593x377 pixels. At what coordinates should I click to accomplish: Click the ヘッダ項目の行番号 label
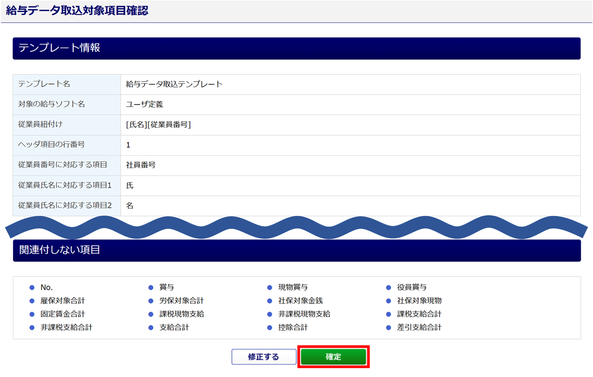coord(51,145)
